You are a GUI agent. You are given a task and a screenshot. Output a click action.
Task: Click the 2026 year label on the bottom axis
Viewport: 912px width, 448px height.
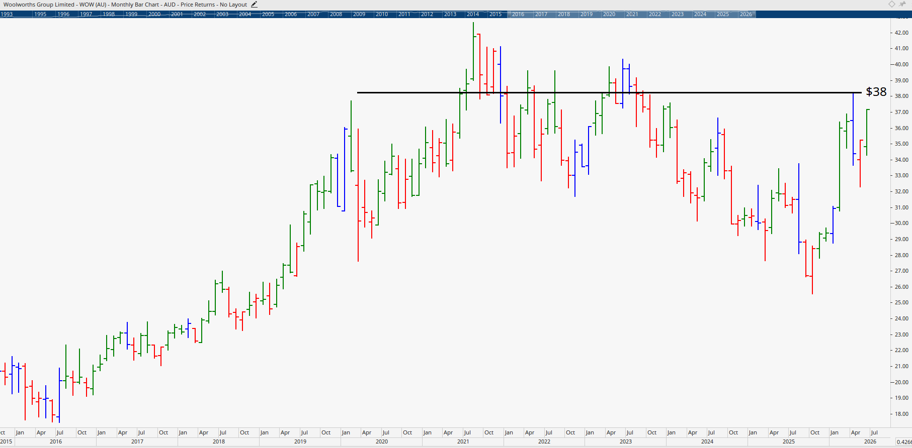870,442
